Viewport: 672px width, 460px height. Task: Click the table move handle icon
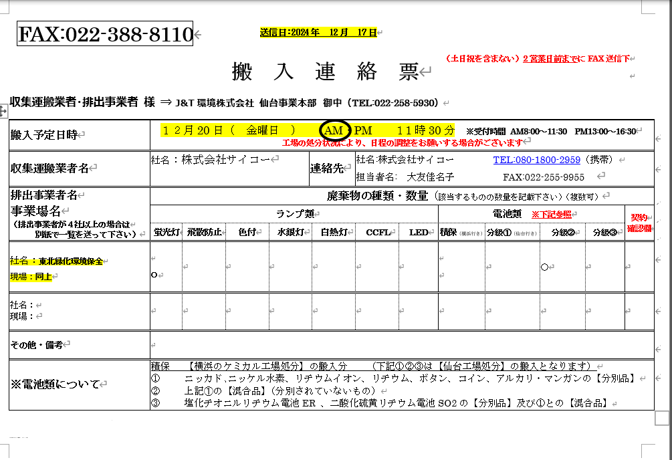3,112
